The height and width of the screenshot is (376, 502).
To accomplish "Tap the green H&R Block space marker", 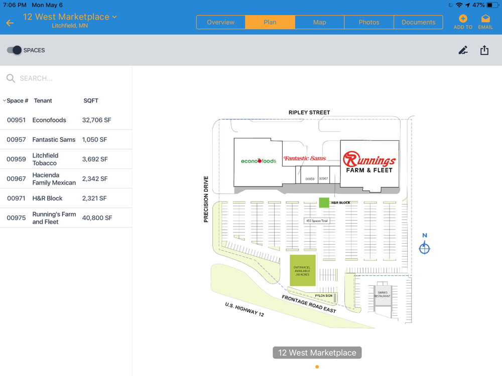I will 324,203.
